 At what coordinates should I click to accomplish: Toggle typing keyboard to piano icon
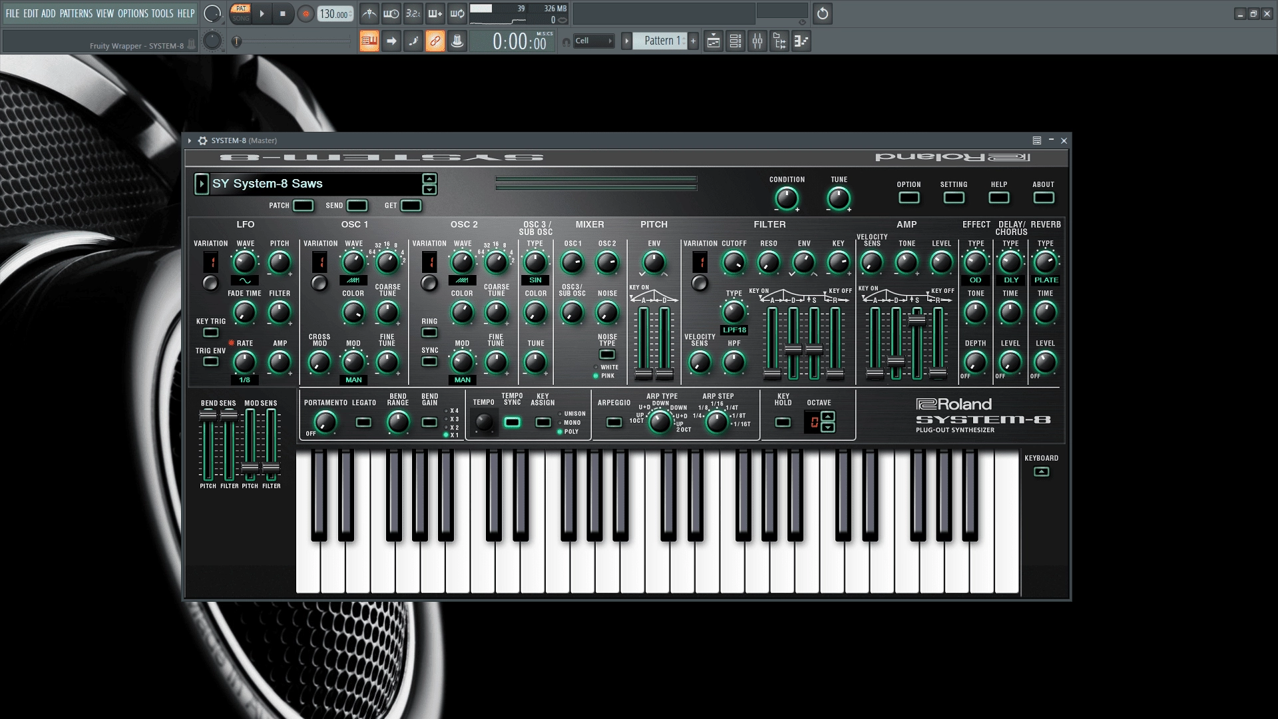coord(369,41)
